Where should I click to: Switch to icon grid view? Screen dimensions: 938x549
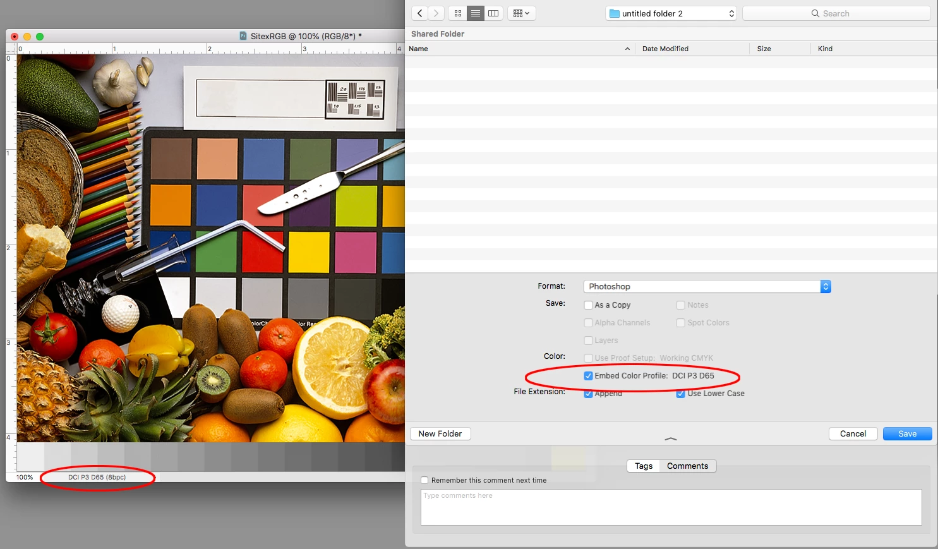point(458,13)
